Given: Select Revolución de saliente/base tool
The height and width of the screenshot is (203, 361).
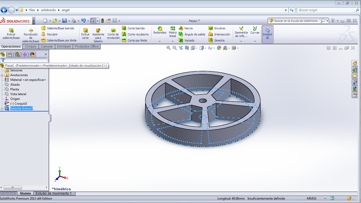Looking at the screenshot, I should click(x=31, y=35).
